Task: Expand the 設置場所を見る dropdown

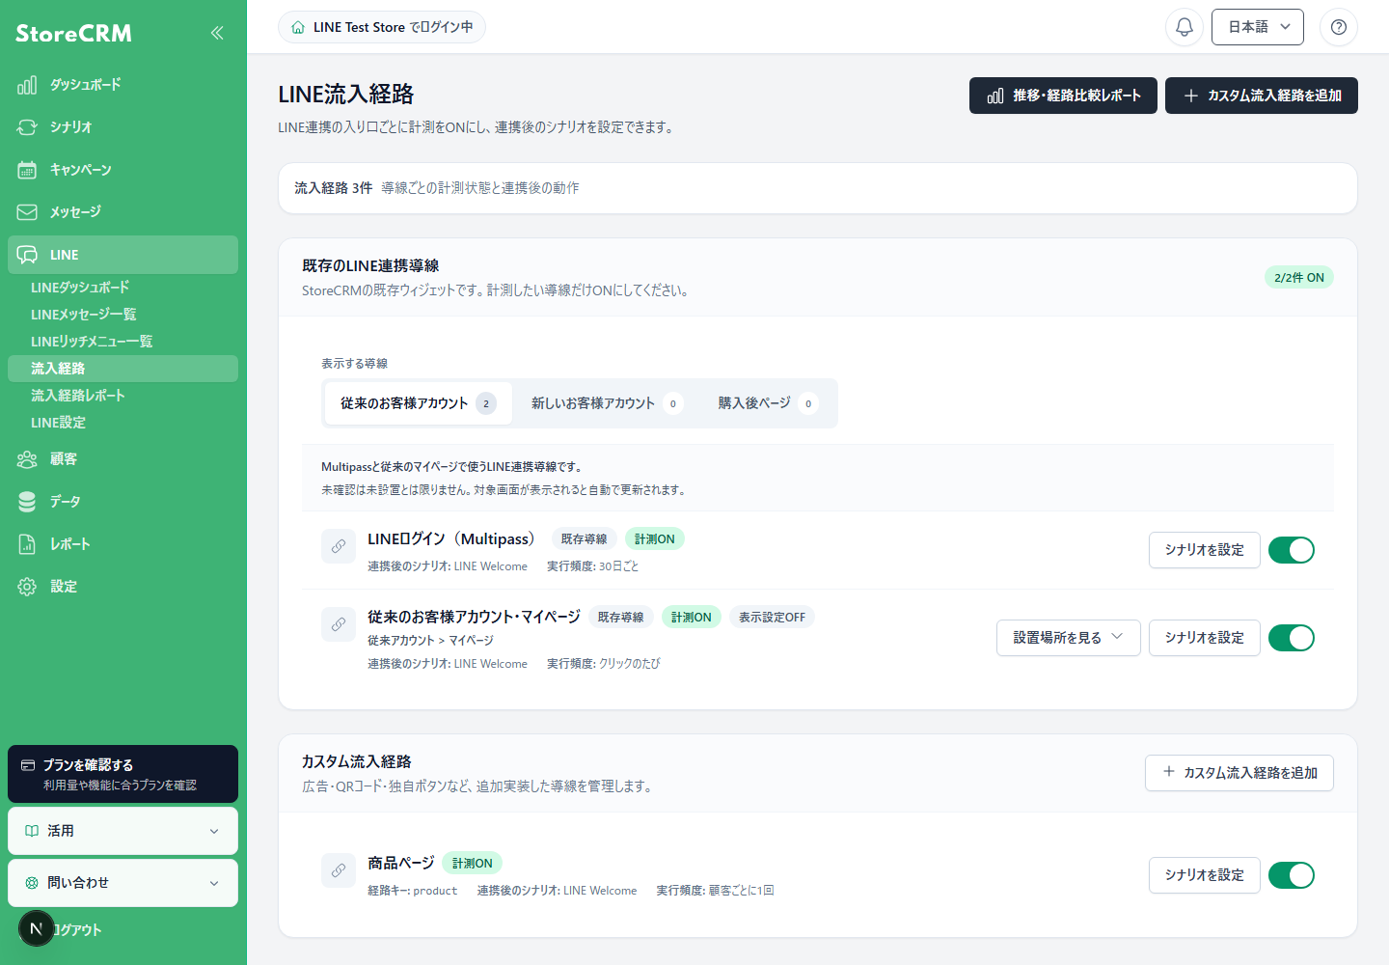Action: click(x=1069, y=638)
